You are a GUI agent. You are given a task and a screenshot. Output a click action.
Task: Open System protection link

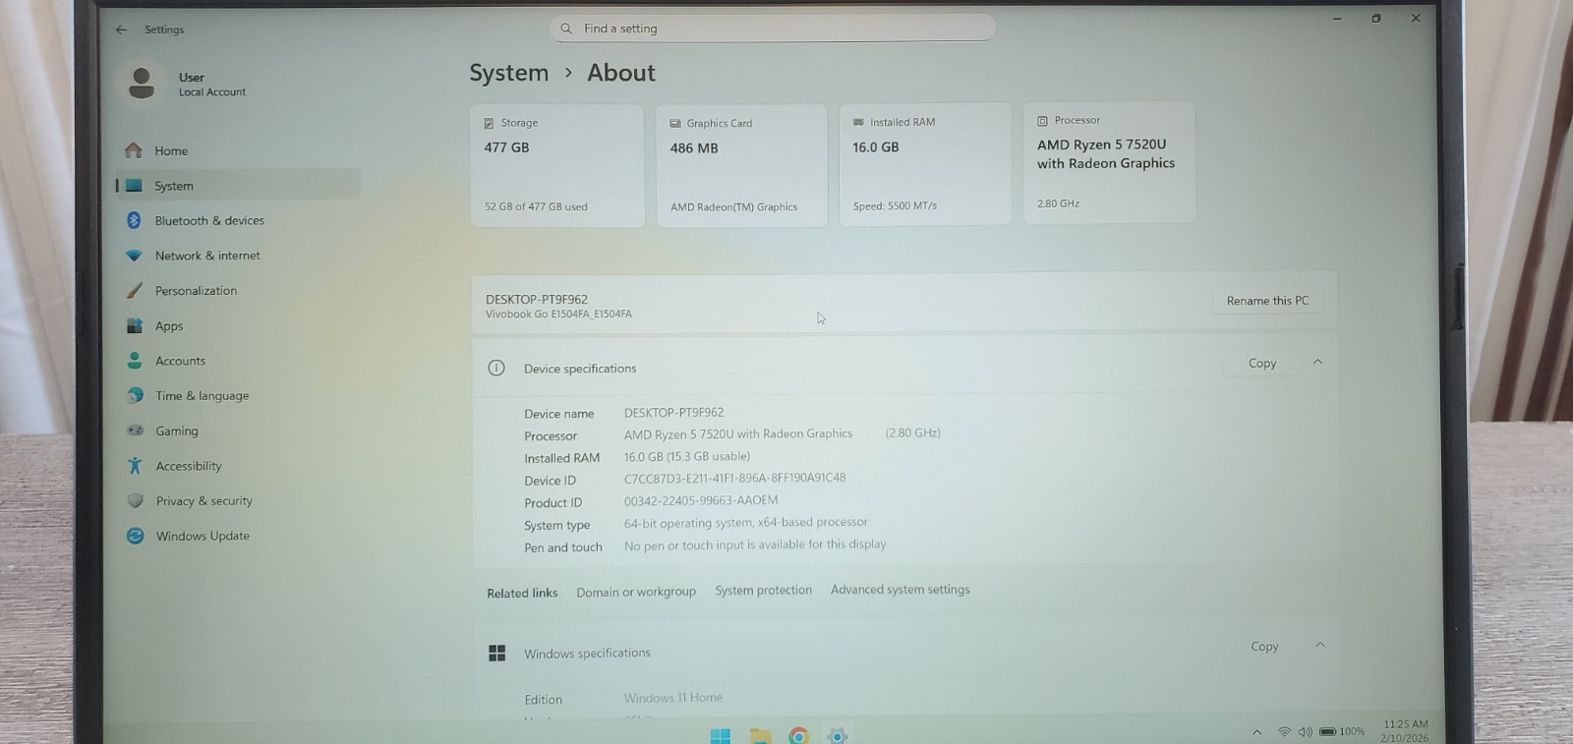pos(764,590)
